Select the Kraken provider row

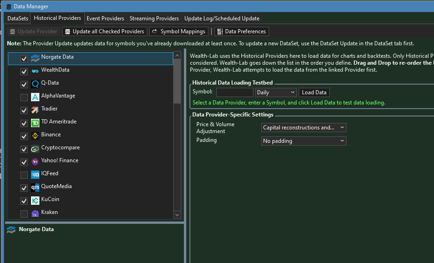[x=90, y=214]
